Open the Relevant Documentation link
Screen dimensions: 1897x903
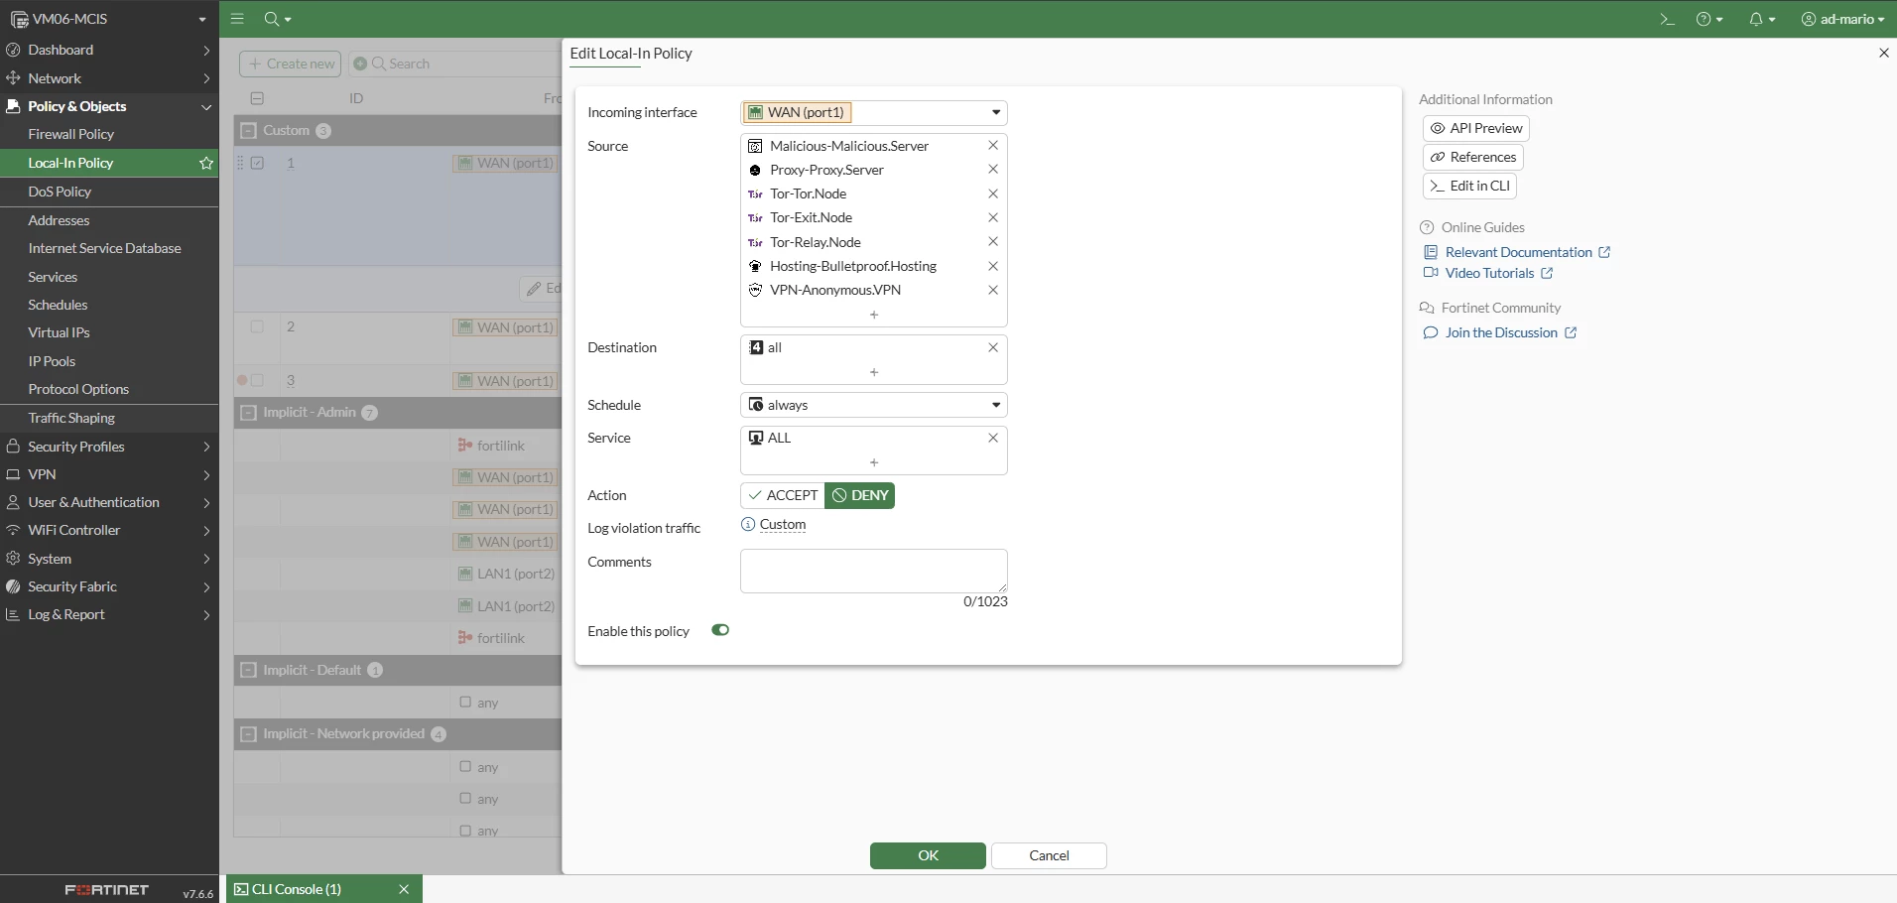click(1518, 252)
